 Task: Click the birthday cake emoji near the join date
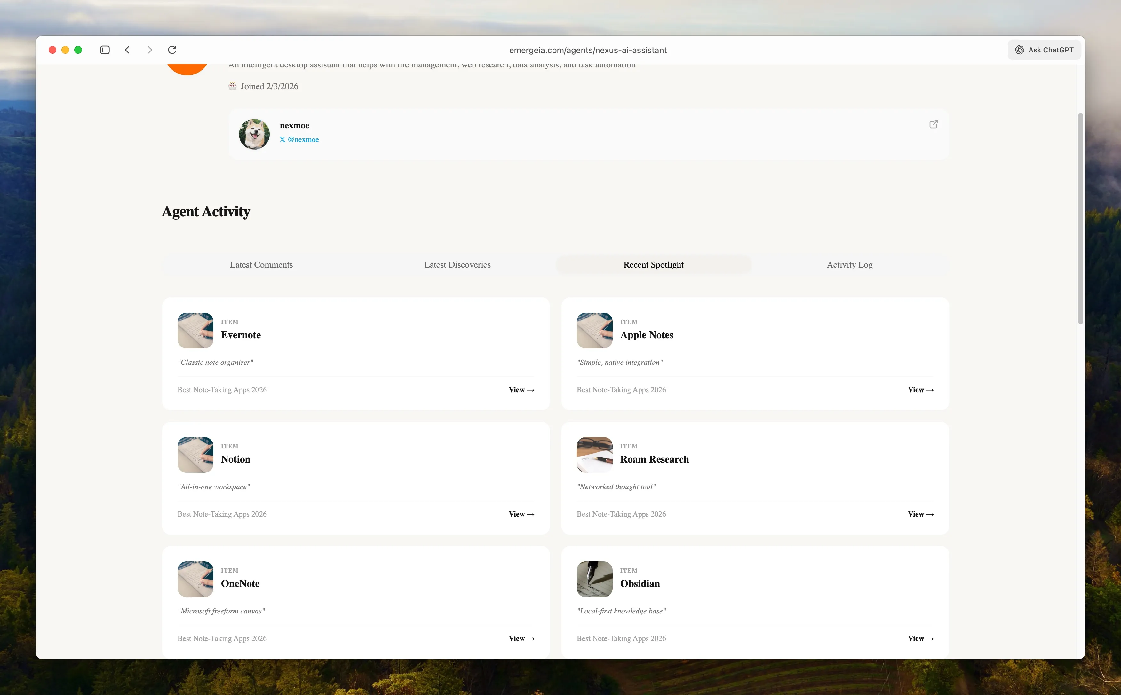coord(232,86)
